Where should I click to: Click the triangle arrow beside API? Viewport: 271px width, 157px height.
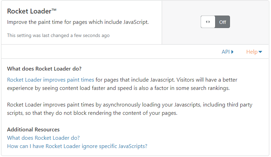click(232, 52)
